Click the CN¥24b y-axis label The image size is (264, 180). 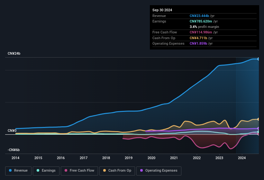[14, 53]
